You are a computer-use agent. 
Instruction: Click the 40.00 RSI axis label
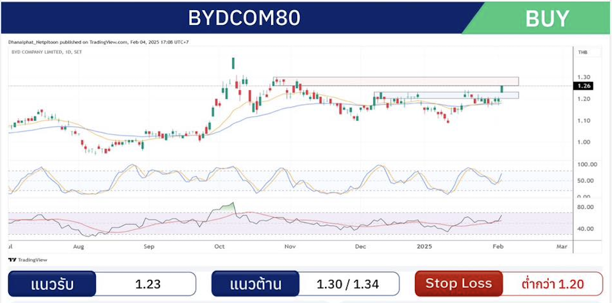click(586, 229)
